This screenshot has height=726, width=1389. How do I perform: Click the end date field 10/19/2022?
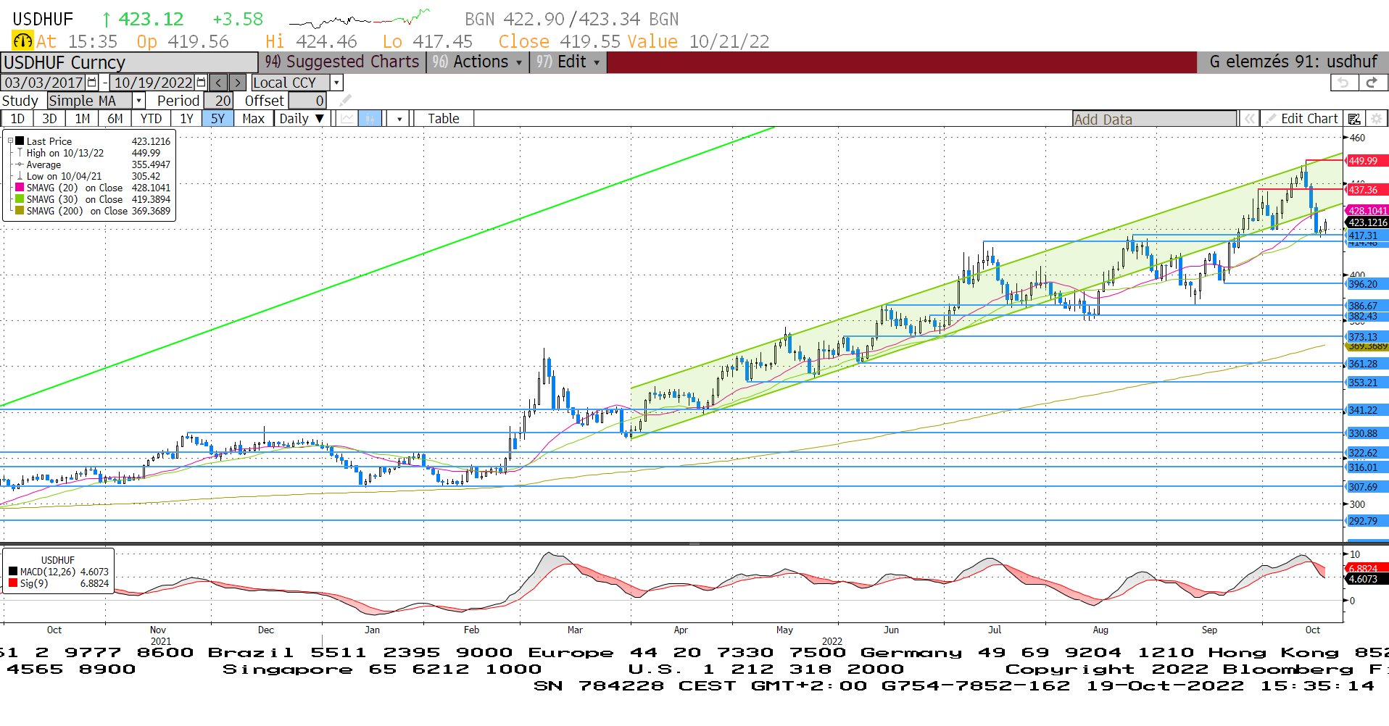click(154, 83)
